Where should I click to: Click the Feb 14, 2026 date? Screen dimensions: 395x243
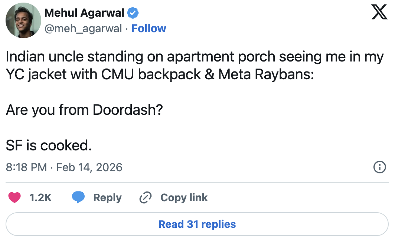(x=89, y=167)
